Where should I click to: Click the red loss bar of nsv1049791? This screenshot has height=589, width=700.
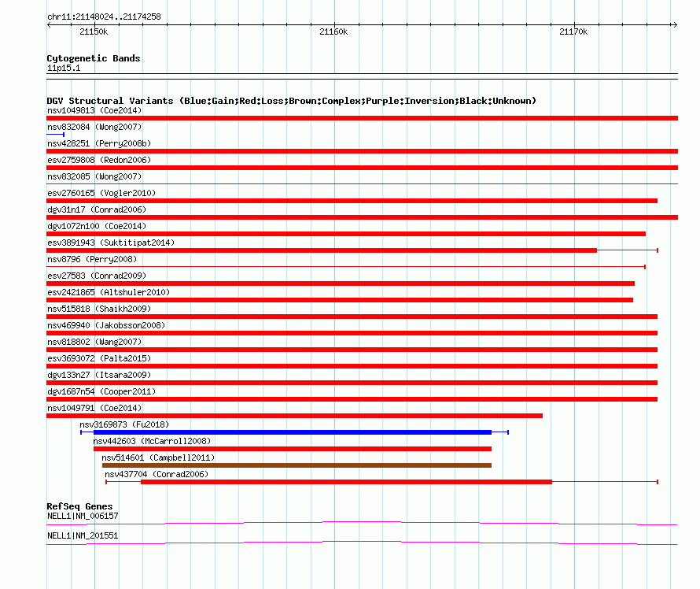[x=295, y=416]
